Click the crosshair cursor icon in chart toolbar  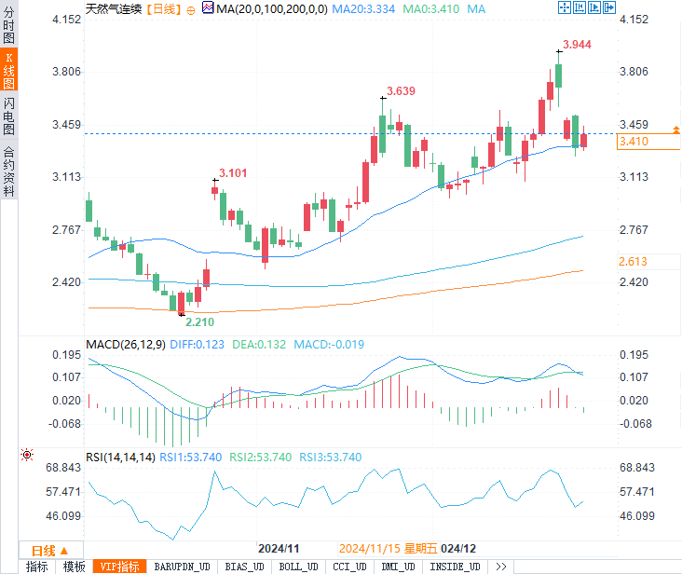[564, 7]
